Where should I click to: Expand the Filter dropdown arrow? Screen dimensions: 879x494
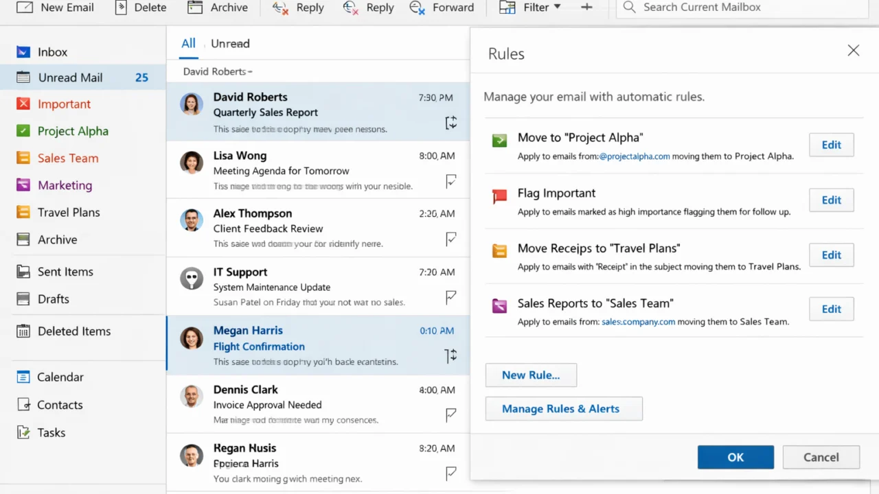[557, 7]
